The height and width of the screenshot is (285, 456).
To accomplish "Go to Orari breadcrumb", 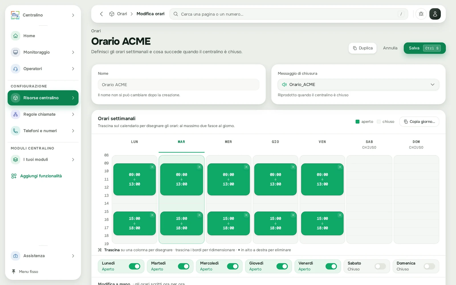I will 122,14.
